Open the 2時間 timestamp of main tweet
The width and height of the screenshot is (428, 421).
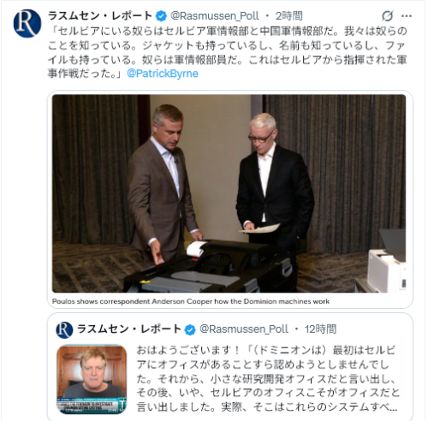[x=288, y=16]
